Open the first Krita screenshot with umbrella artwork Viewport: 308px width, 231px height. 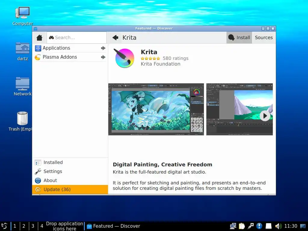tap(156, 109)
